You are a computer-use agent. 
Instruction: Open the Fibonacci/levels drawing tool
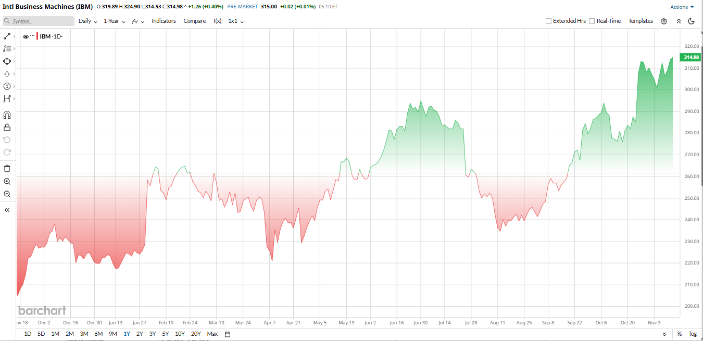7,49
